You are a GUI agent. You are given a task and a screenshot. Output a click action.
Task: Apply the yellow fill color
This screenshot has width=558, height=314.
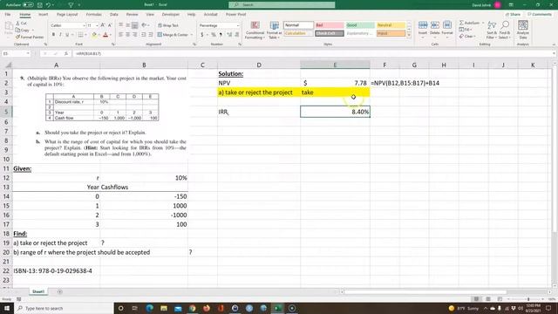pos(94,35)
